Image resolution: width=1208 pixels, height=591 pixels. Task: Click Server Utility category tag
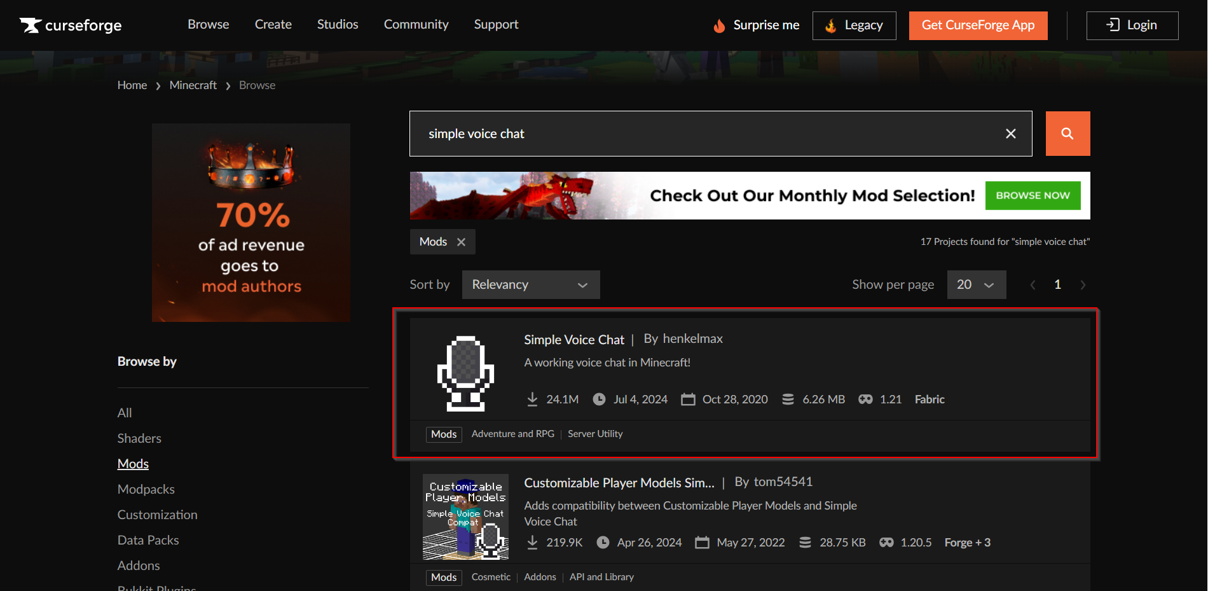[595, 434]
